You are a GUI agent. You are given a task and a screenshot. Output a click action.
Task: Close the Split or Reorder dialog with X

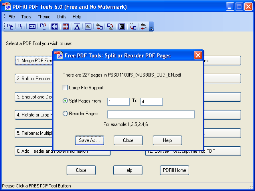pos(198,55)
